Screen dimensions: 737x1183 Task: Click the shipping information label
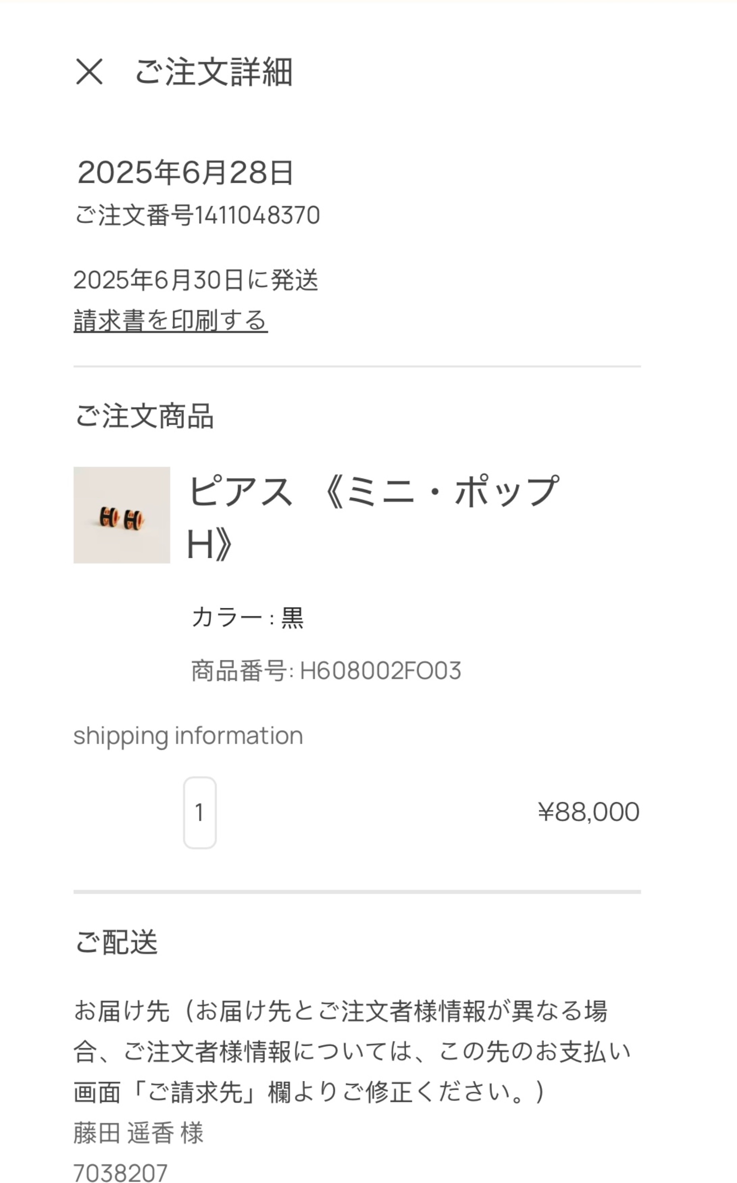pos(188,735)
